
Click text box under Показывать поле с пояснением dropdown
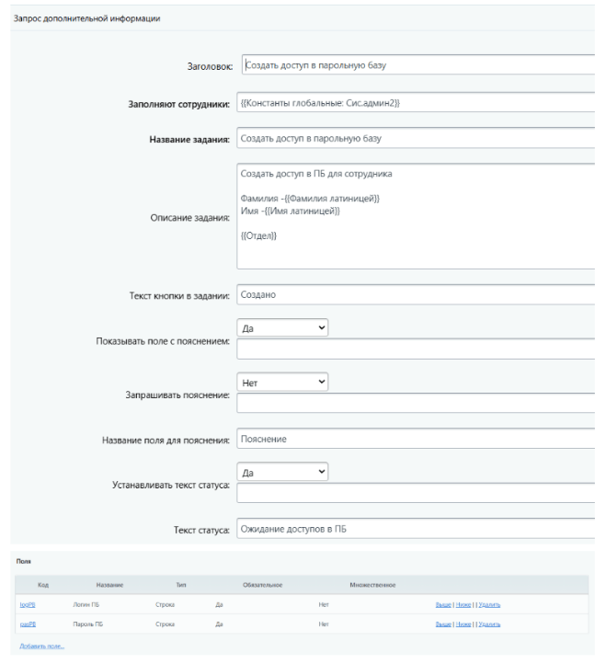[x=416, y=349]
